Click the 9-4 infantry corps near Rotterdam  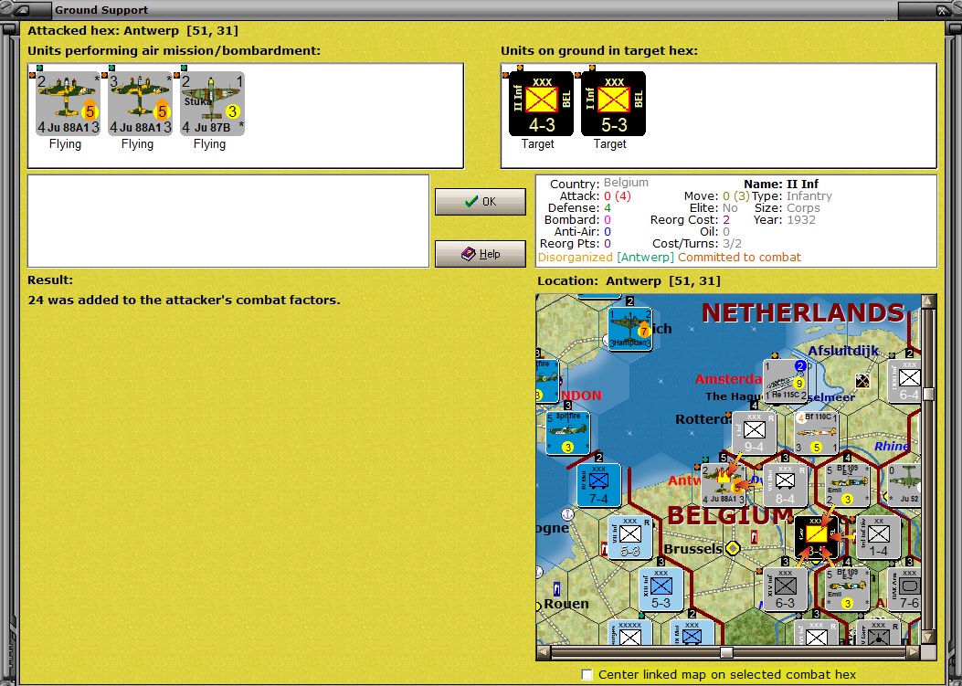point(755,433)
